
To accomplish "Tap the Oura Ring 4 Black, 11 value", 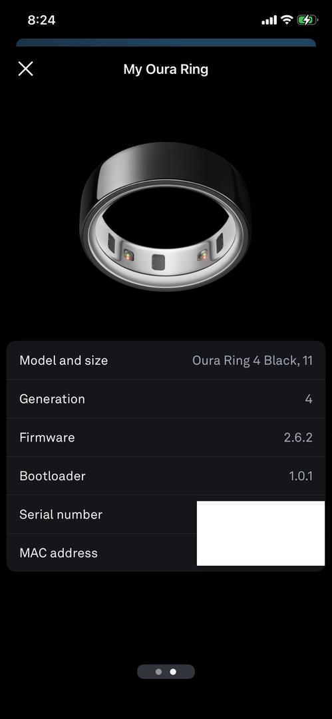I will point(252,360).
